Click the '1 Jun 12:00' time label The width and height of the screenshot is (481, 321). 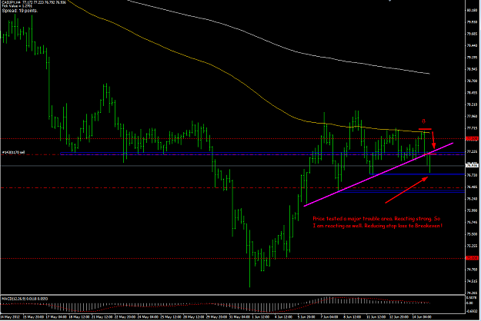pyautogui.click(x=262, y=316)
